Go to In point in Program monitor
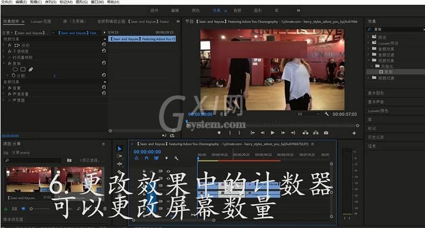Screen dimensions: 425x228 coord(253,133)
